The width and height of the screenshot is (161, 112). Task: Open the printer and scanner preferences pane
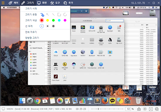101,41
